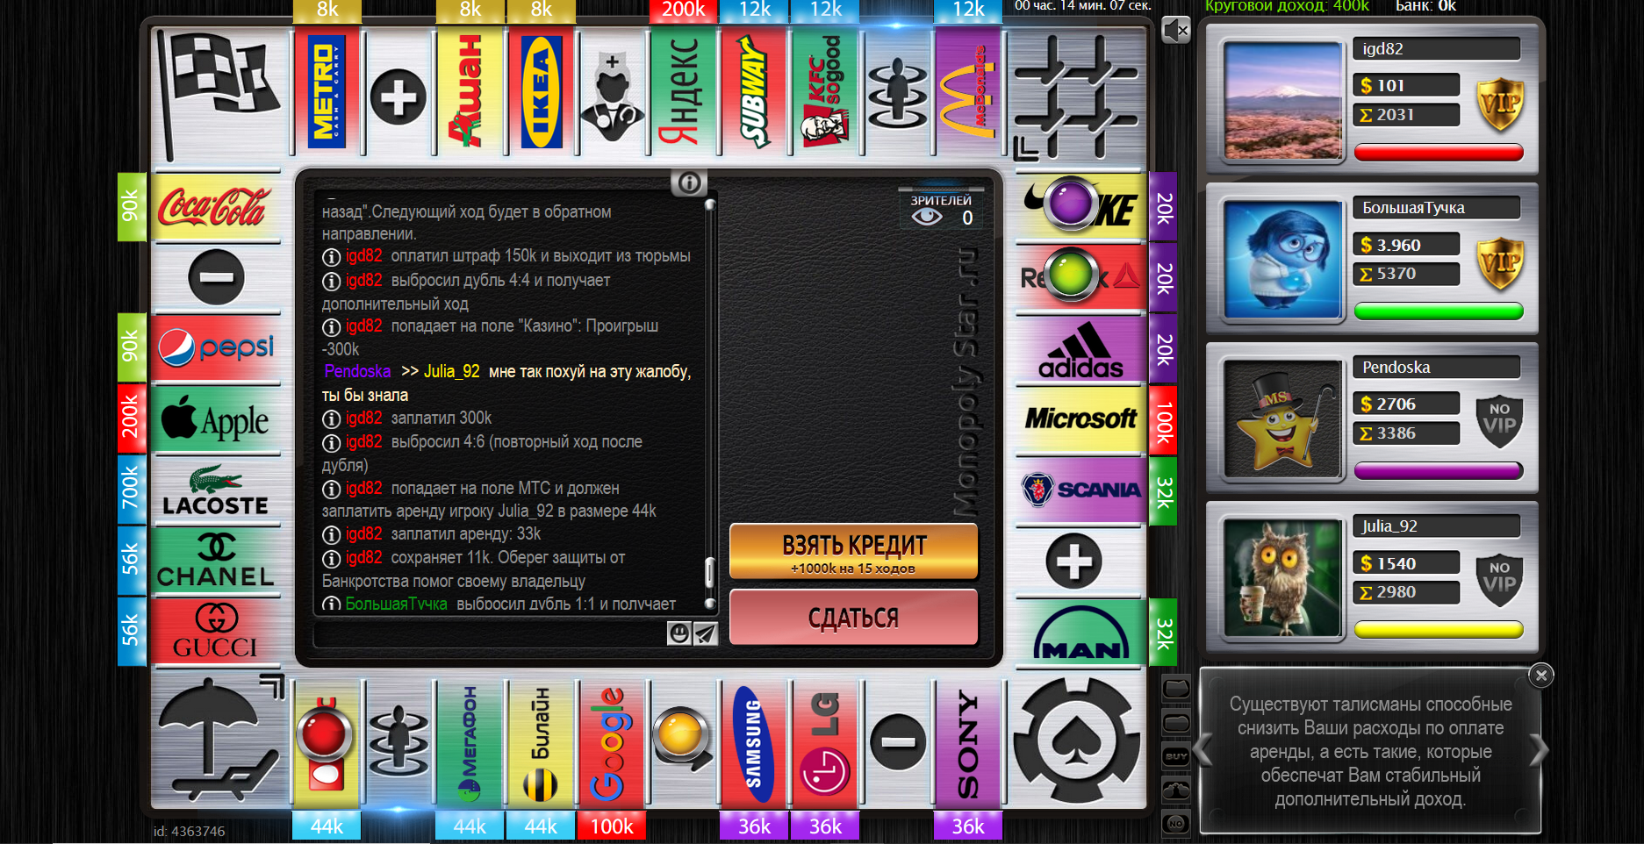Select the Nike property cell

(1080, 207)
